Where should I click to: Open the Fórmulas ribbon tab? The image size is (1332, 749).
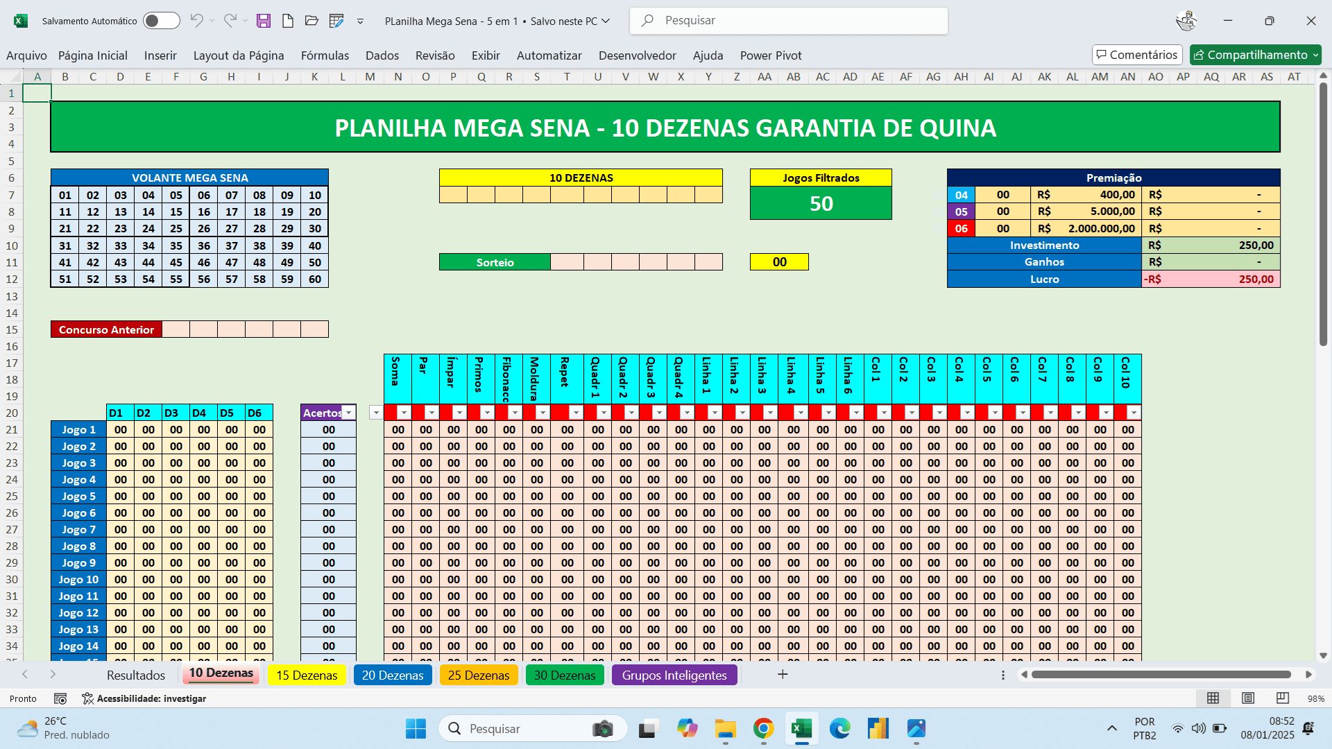click(325, 55)
